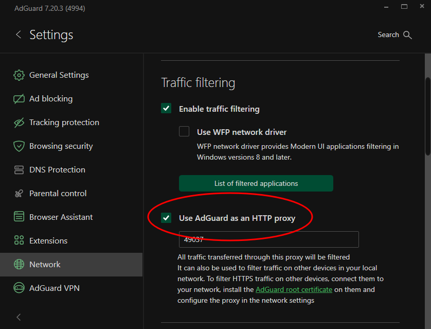The image size is (431, 329).
Task: Minimize the AdGuard window
Action: point(386,7)
